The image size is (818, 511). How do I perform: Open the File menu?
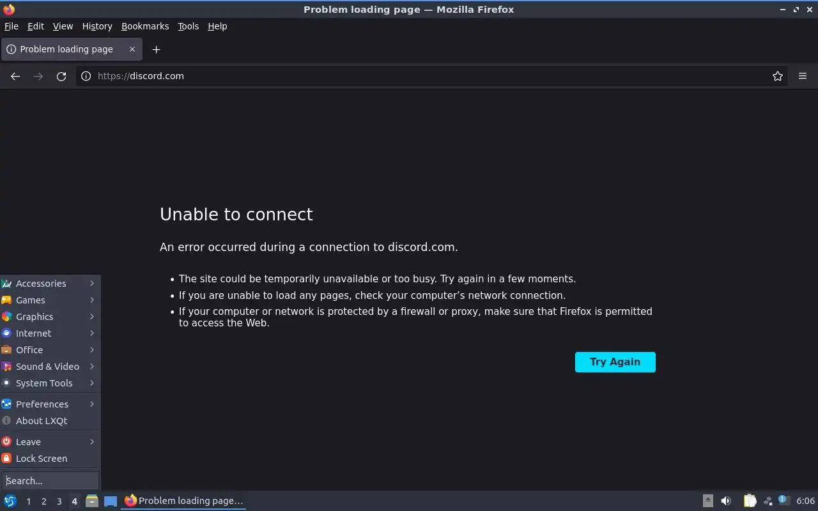(11, 26)
